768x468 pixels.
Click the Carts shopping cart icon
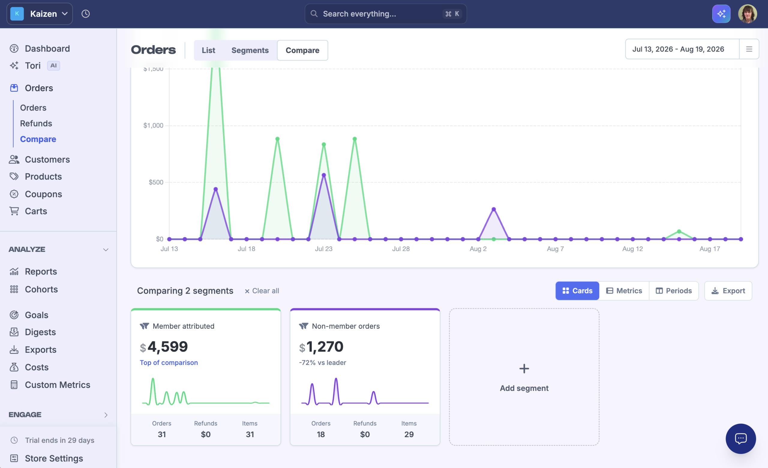tap(14, 211)
